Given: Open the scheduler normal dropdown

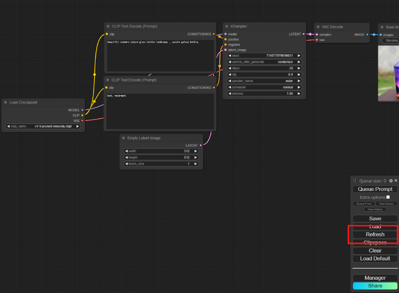Looking at the screenshot, I should coord(264,87).
